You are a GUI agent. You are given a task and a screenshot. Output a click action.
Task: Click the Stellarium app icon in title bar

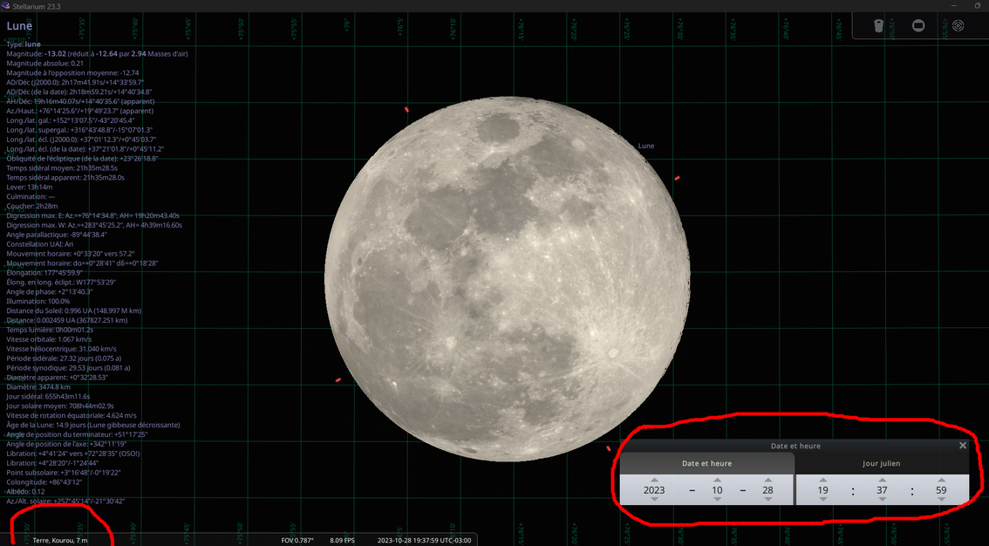[x=6, y=6]
